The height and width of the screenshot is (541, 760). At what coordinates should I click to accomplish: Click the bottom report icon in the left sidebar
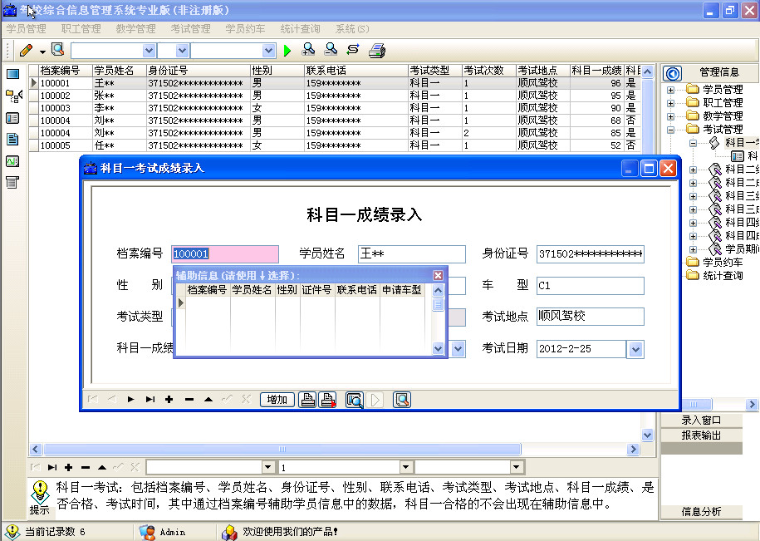[12, 182]
